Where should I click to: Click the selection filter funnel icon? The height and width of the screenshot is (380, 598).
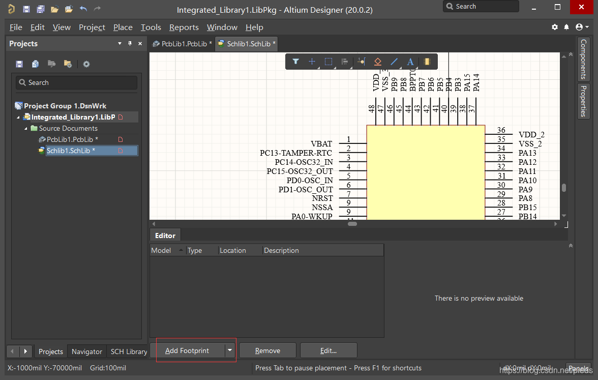tap(295, 62)
